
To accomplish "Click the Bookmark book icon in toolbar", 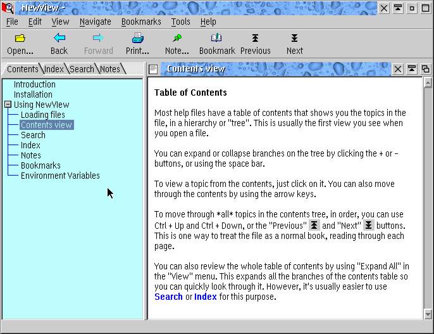I will (216, 37).
